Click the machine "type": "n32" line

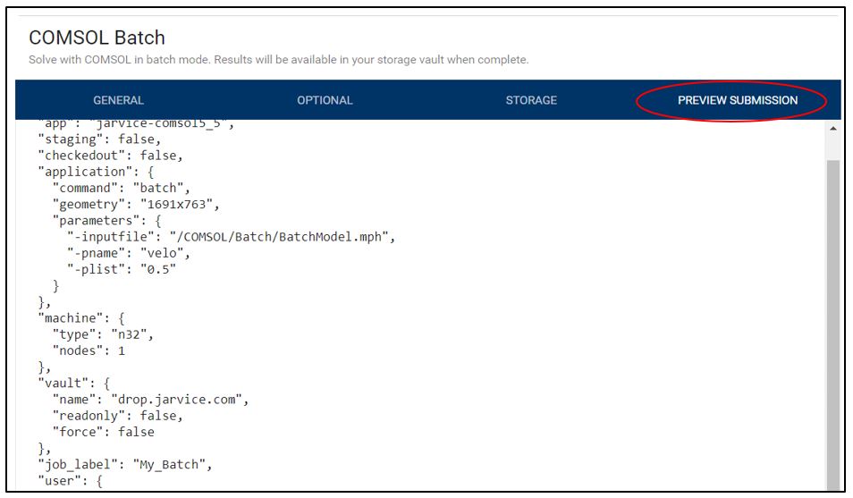(x=103, y=334)
